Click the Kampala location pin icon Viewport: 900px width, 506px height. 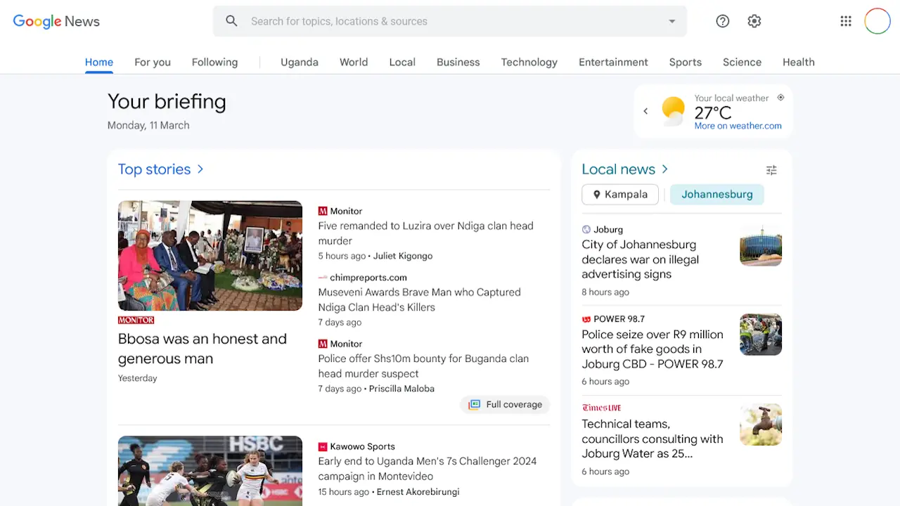[597, 195]
